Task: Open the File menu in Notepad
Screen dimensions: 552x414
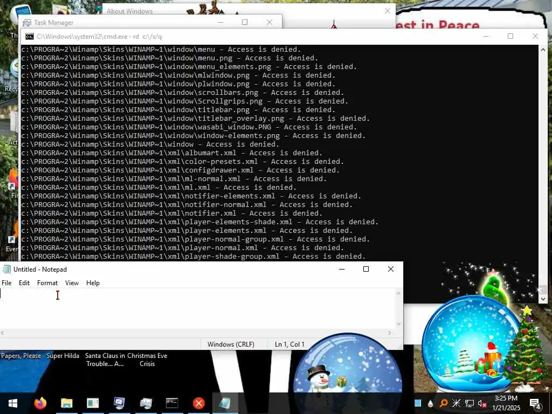Action: [6, 283]
